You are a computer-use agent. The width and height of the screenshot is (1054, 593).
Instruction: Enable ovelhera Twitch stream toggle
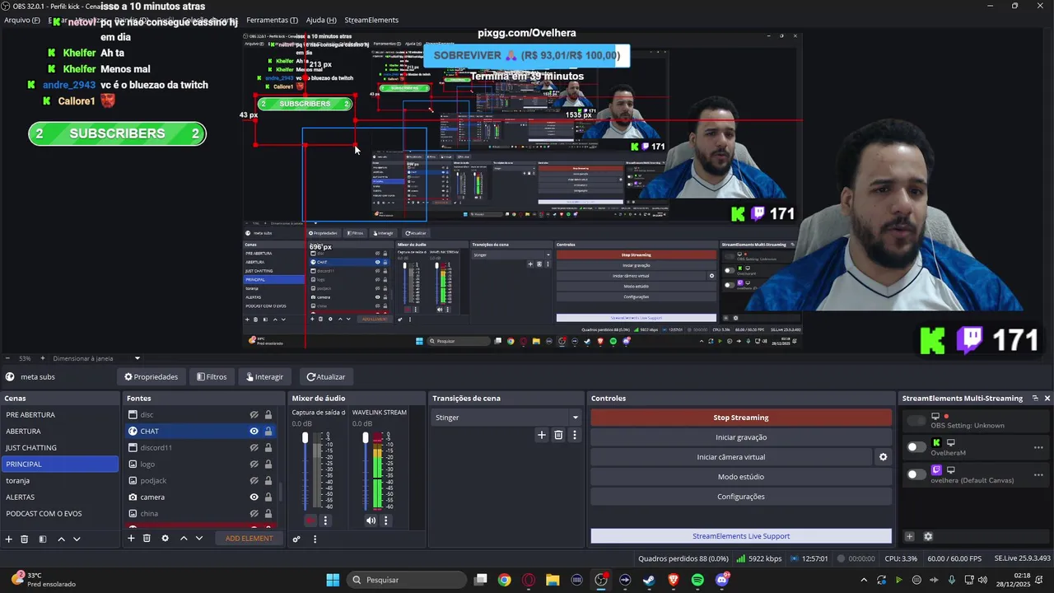[x=916, y=474]
